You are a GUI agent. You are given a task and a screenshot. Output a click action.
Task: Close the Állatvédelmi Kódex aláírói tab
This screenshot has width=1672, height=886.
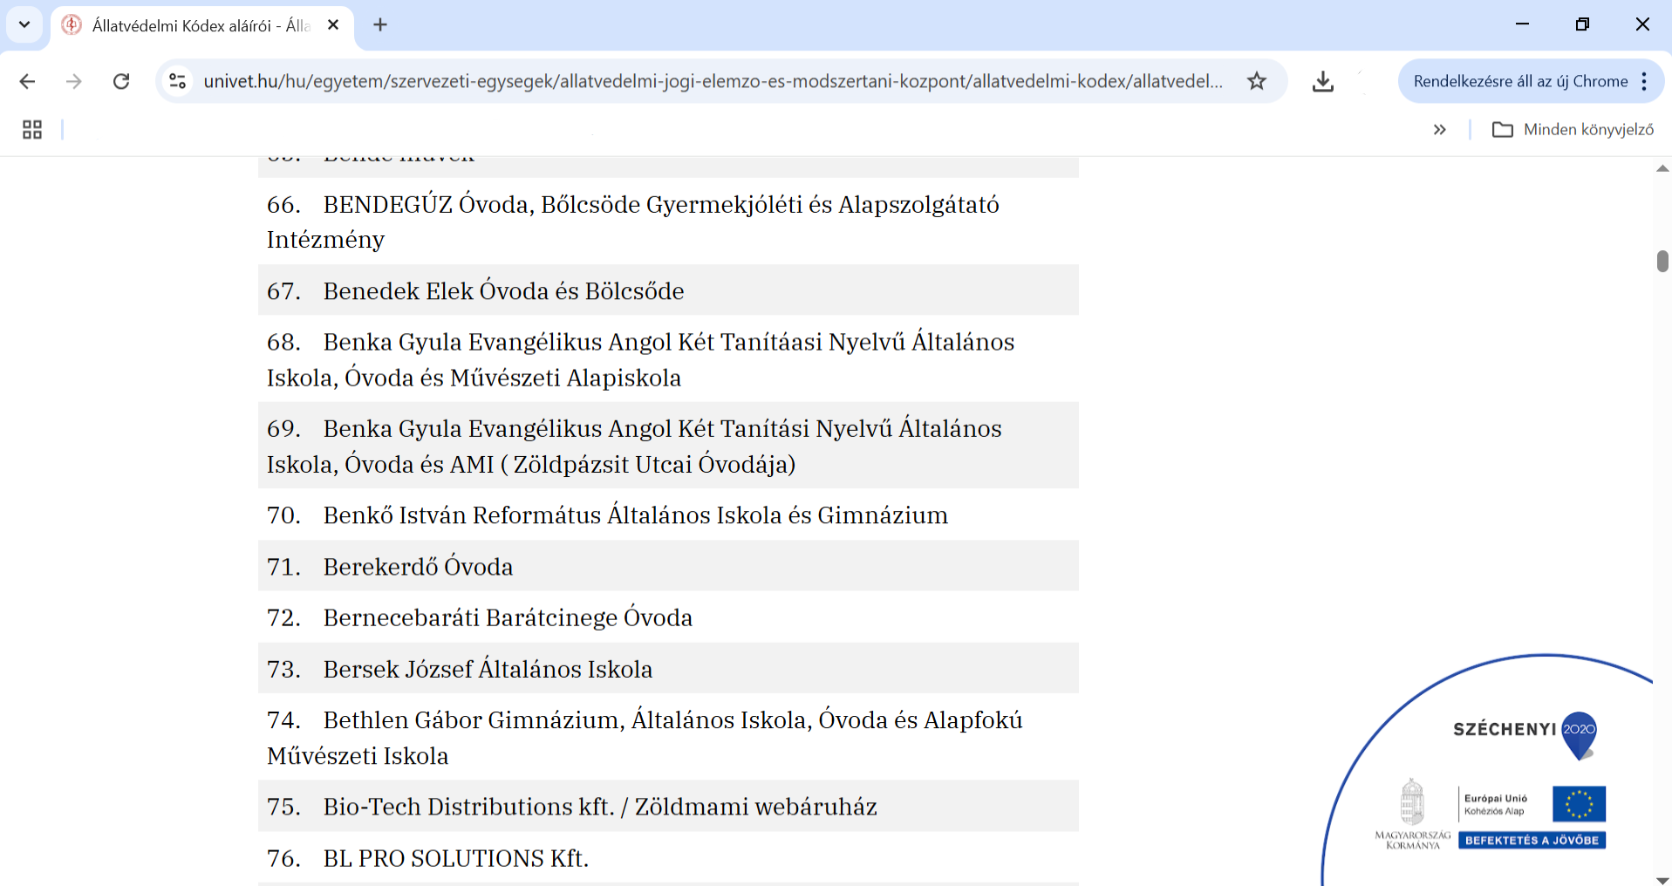tap(333, 25)
